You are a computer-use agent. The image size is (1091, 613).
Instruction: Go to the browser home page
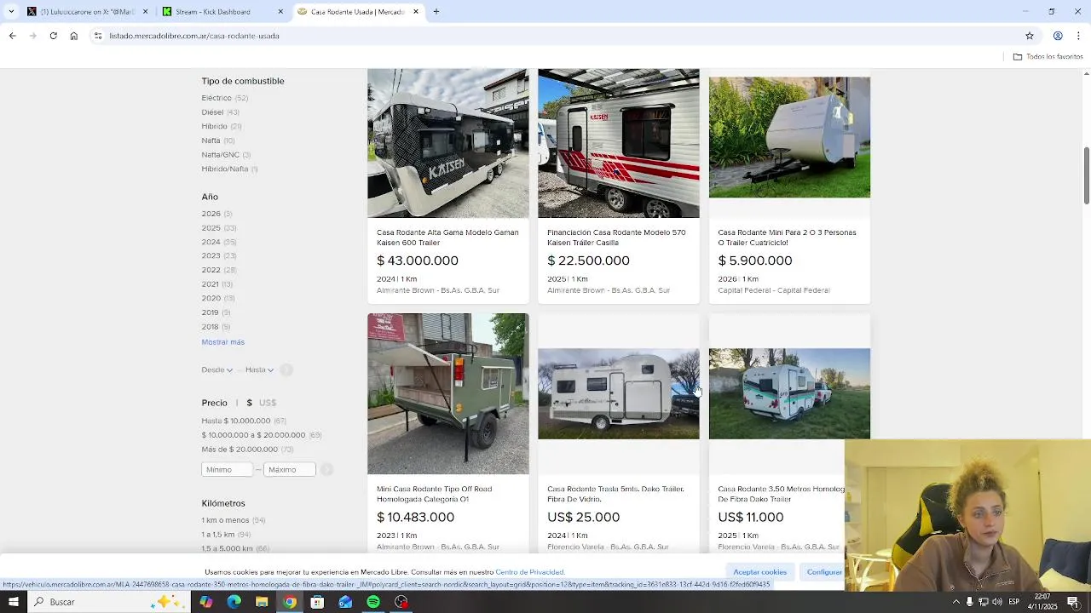click(x=73, y=36)
